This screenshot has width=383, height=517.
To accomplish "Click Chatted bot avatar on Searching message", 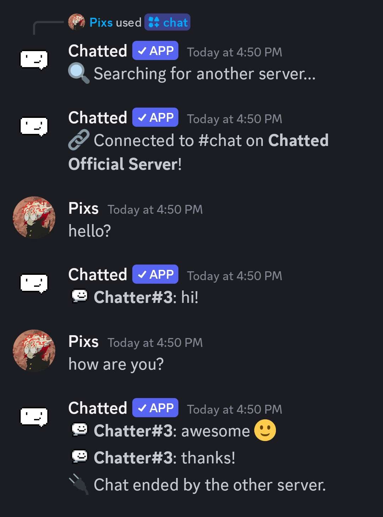I will click(x=34, y=59).
